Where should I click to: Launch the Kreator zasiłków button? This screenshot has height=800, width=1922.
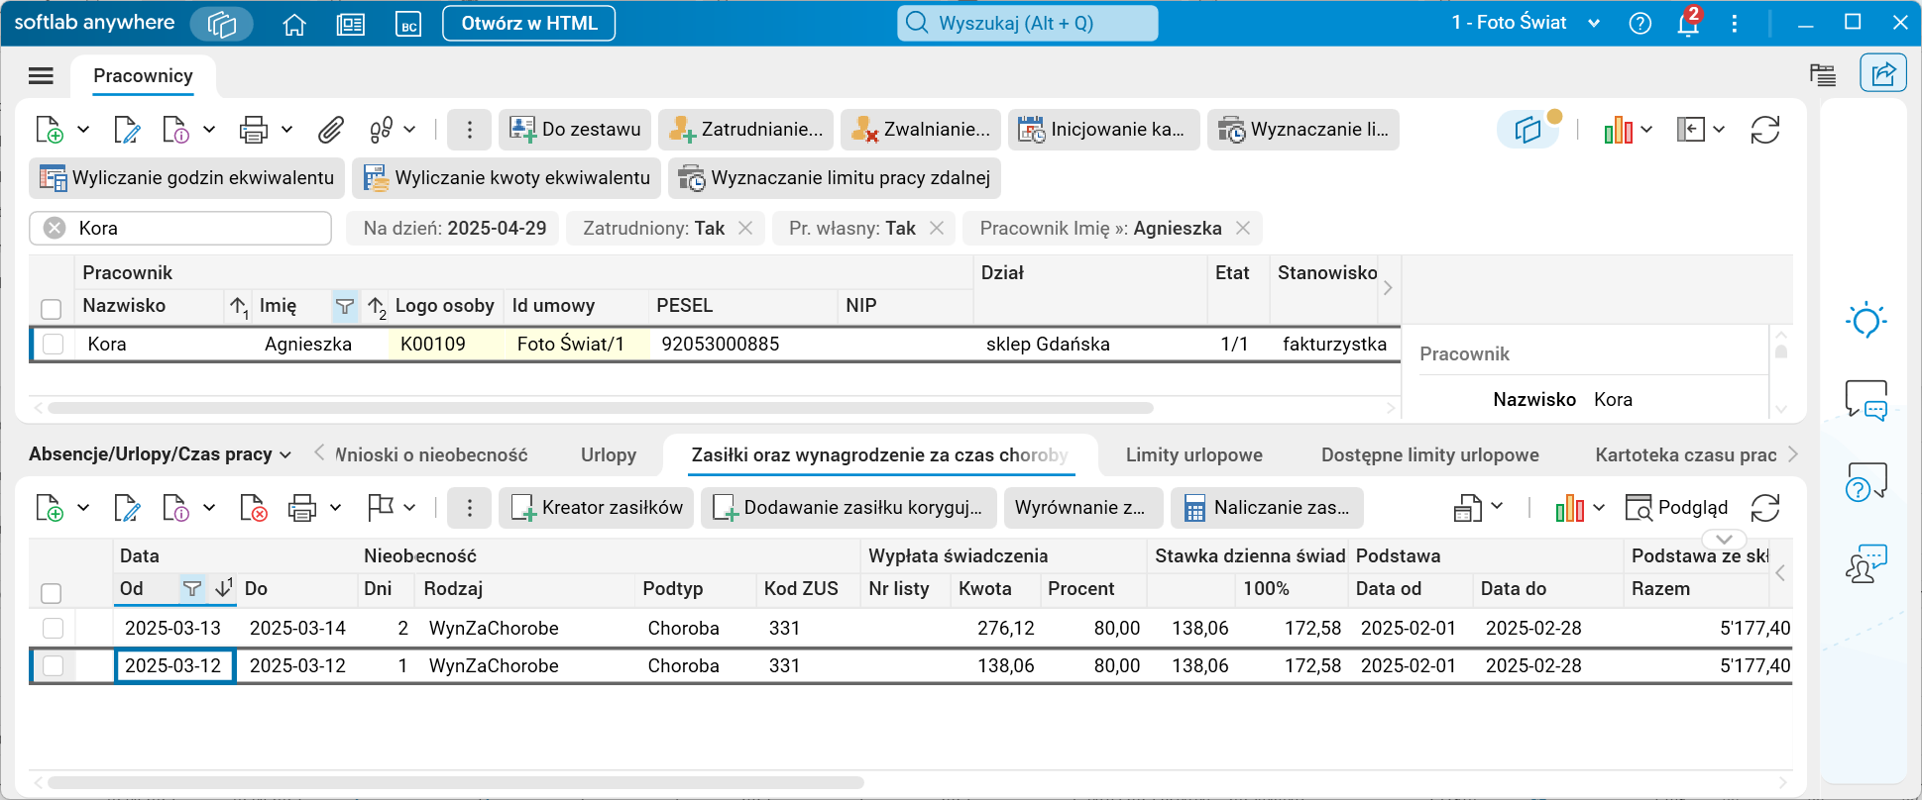click(597, 508)
